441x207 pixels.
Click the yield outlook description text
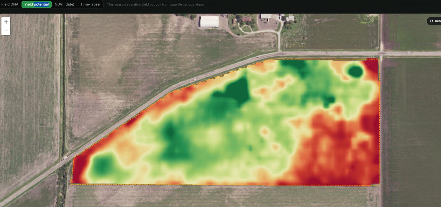155,4
